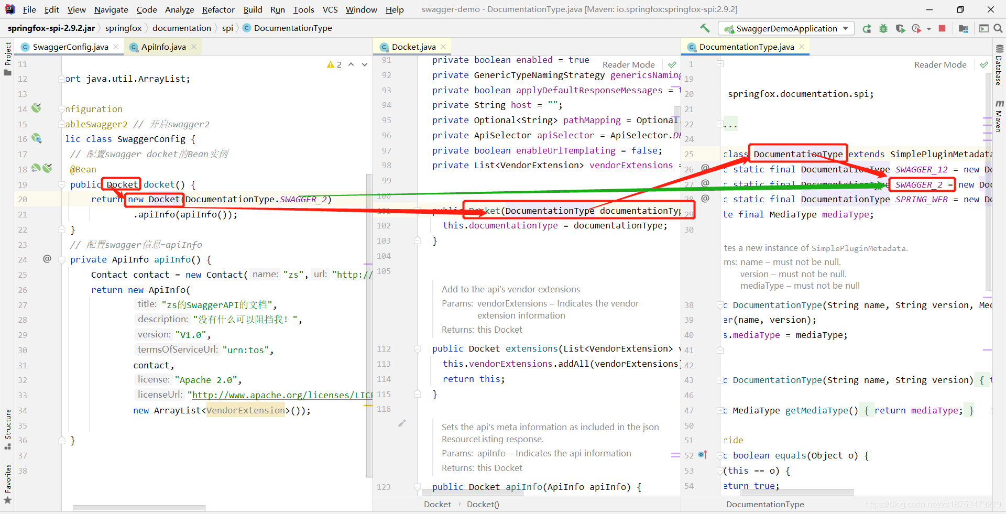1006x514 pixels.
Task: Close the SwaggerConfig.java tab
Action: tap(116, 47)
